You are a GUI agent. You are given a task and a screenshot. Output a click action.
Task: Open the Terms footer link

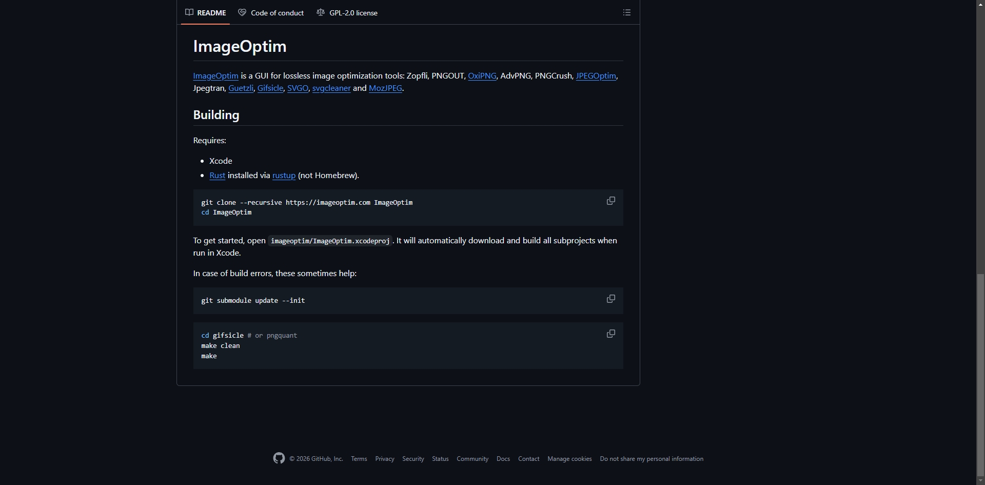(359, 459)
